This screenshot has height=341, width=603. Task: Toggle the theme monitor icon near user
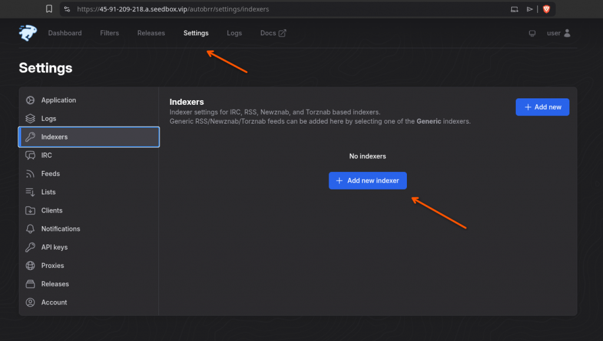point(532,34)
